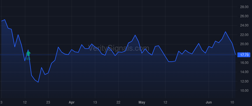Click the Jun date label on time axis

tap(209, 102)
